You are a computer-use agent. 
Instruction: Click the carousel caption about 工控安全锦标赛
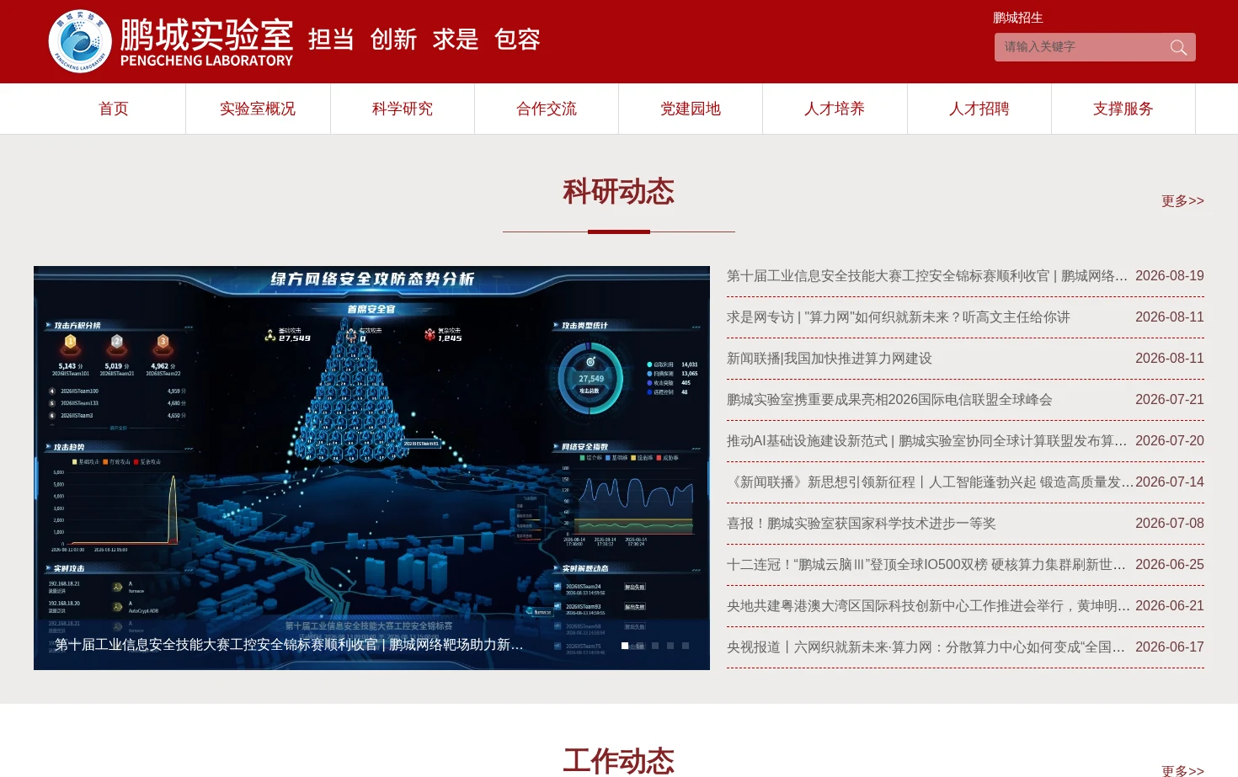click(x=289, y=645)
